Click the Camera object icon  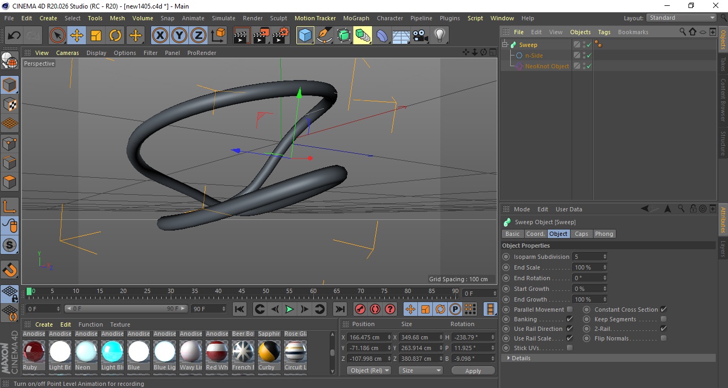coord(421,36)
